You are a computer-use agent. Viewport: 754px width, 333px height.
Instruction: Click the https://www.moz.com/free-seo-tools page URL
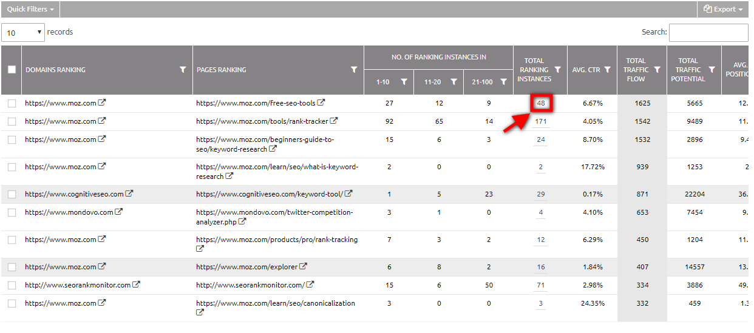[x=256, y=103]
